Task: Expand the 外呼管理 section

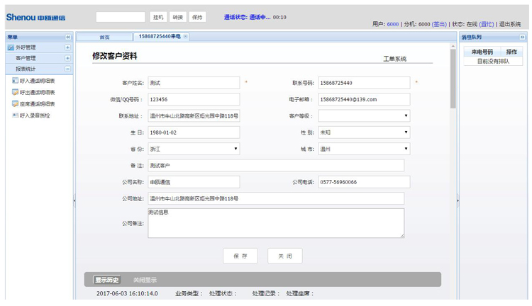Action: click(x=67, y=47)
